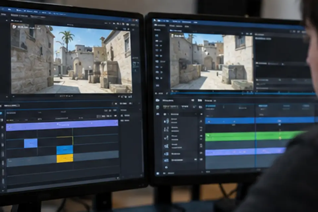This screenshot has height=212, width=318.
Task: Click the topmost icon in the right monitor's left sidebar
Action: tap(157, 35)
